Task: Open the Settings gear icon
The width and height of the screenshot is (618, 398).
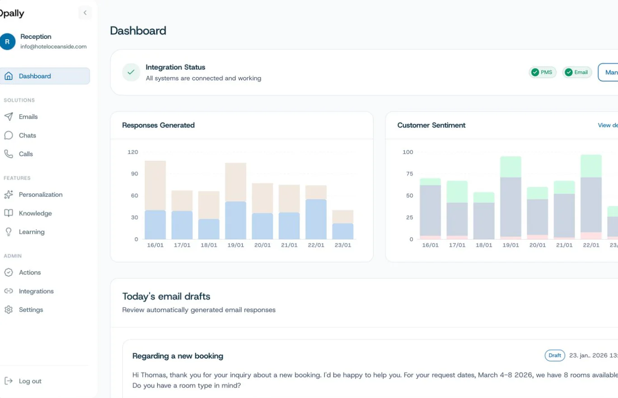Action: pyautogui.click(x=9, y=310)
